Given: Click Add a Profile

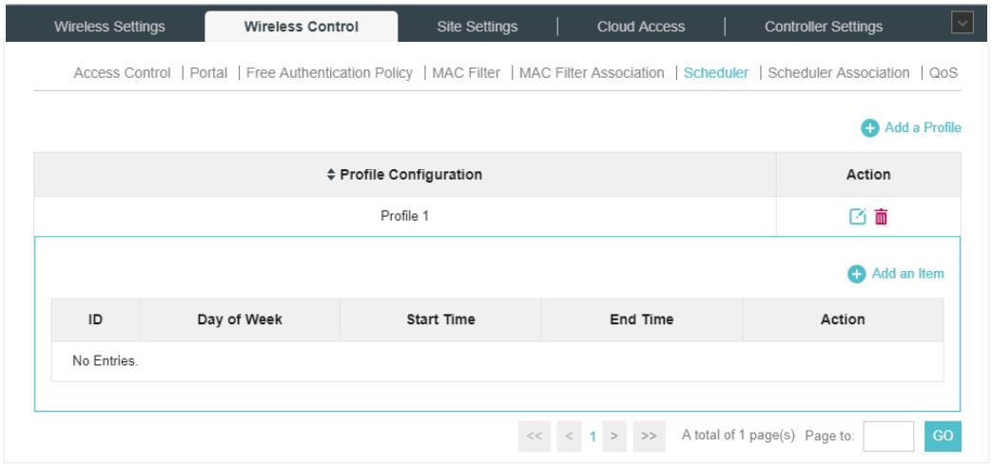Looking at the screenshot, I should pyautogui.click(x=911, y=127).
